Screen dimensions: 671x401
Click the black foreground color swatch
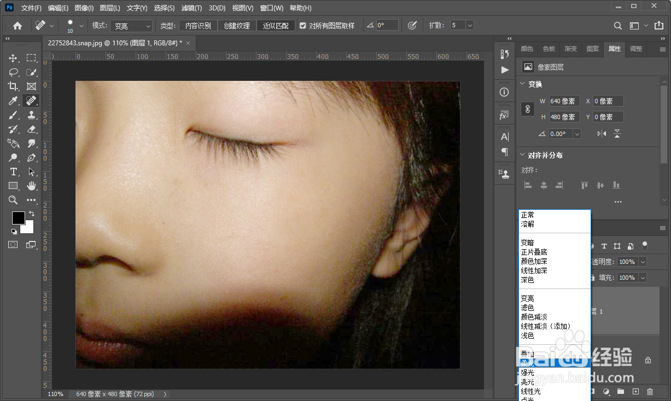[18, 217]
